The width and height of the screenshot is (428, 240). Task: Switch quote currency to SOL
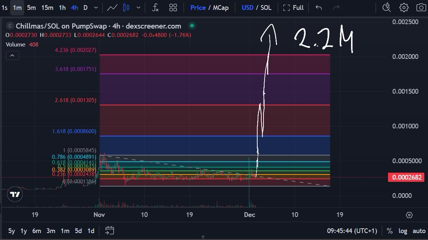266,8
